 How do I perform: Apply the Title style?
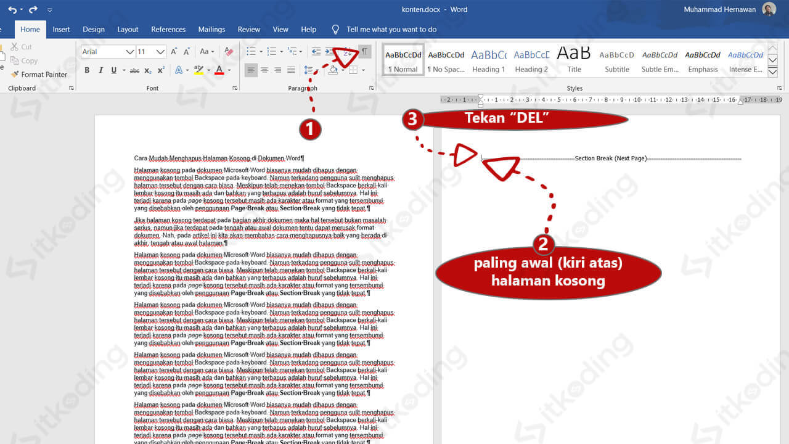[574, 60]
